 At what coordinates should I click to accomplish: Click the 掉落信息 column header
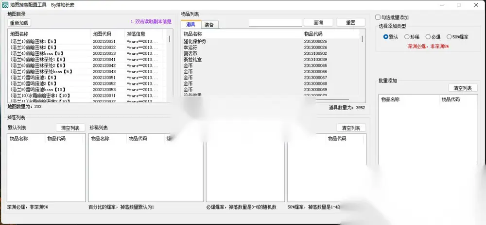click(143, 34)
